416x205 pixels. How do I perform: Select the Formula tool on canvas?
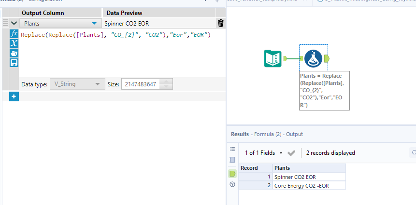point(314,59)
